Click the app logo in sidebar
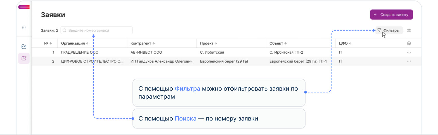Viewport: 438px width, 135px height. (24, 7)
